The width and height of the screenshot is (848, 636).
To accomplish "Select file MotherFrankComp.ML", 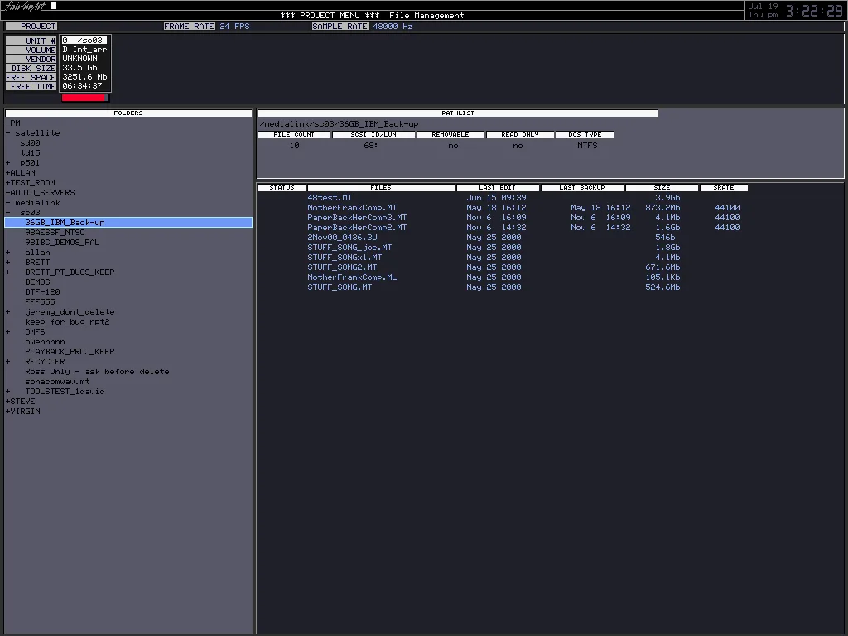I will 352,277.
